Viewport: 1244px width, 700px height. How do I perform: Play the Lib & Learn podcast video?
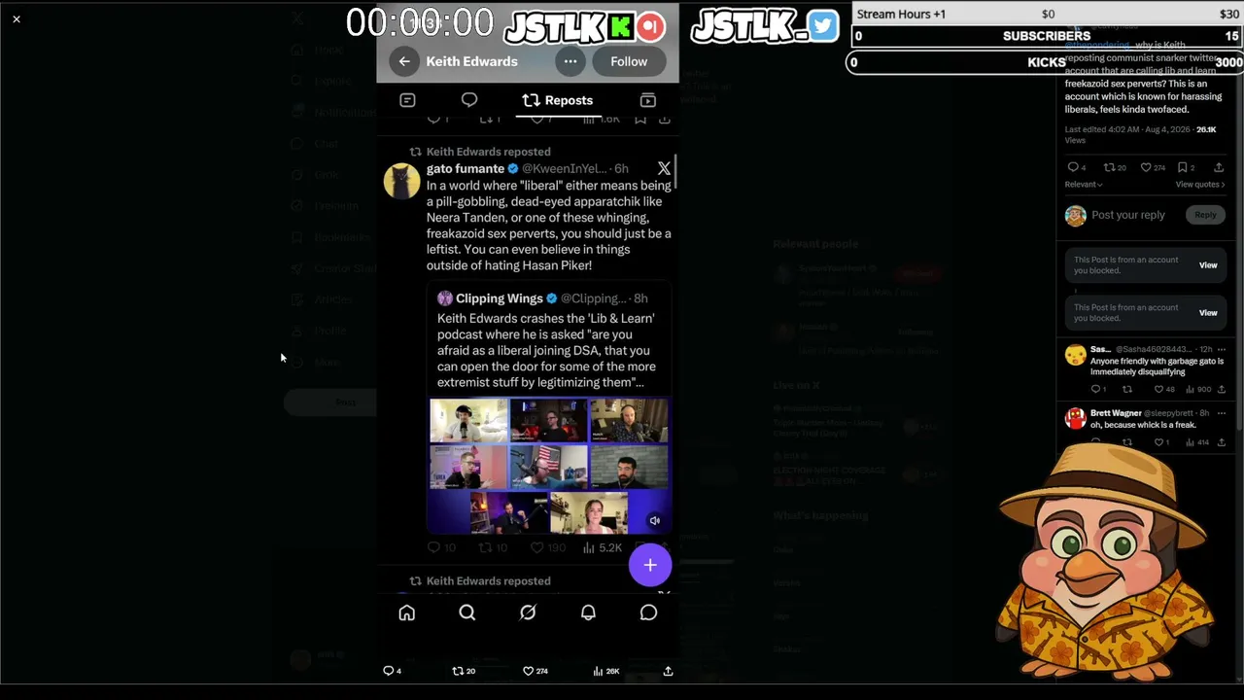coord(548,467)
